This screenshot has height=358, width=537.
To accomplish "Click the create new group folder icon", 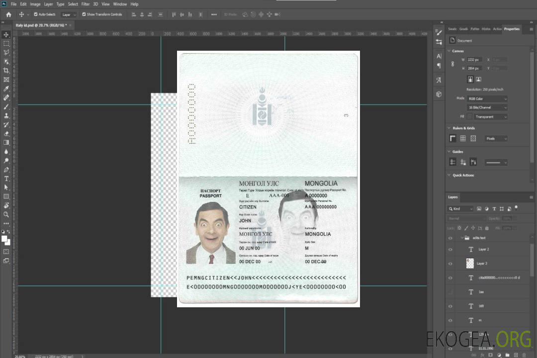I will (x=508, y=355).
